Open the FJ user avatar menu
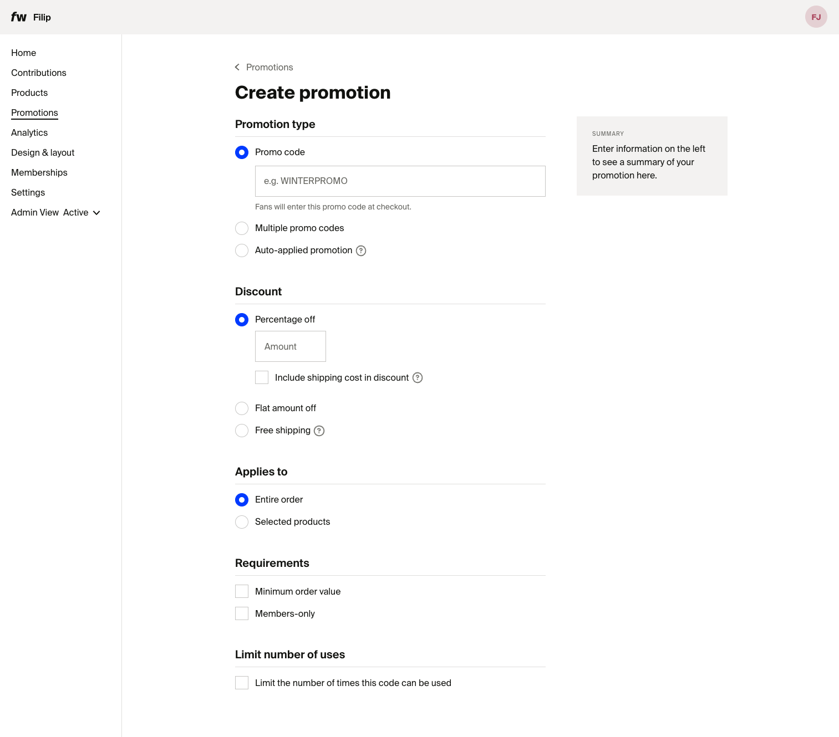The height and width of the screenshot is (737, 839). pyautogui.click(x=816, y=17)
